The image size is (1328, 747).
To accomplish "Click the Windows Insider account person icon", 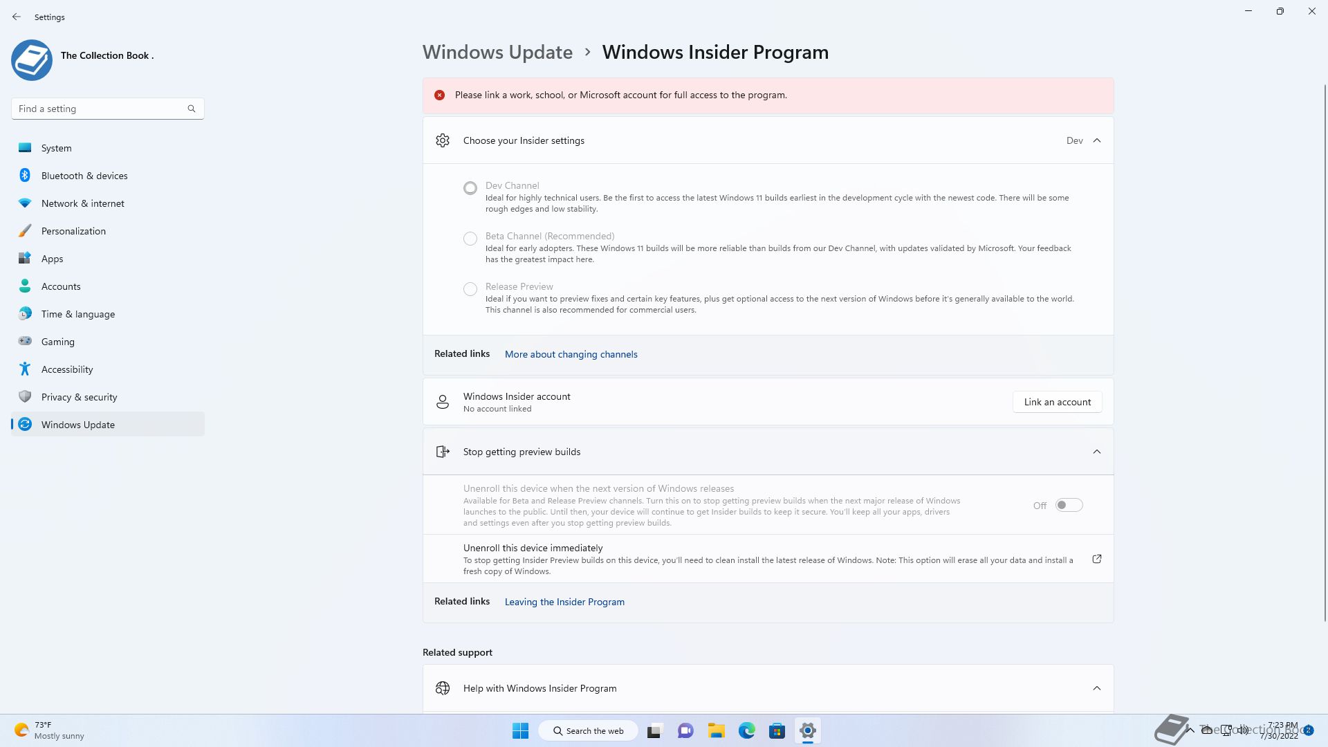I will tap(443, 402).
